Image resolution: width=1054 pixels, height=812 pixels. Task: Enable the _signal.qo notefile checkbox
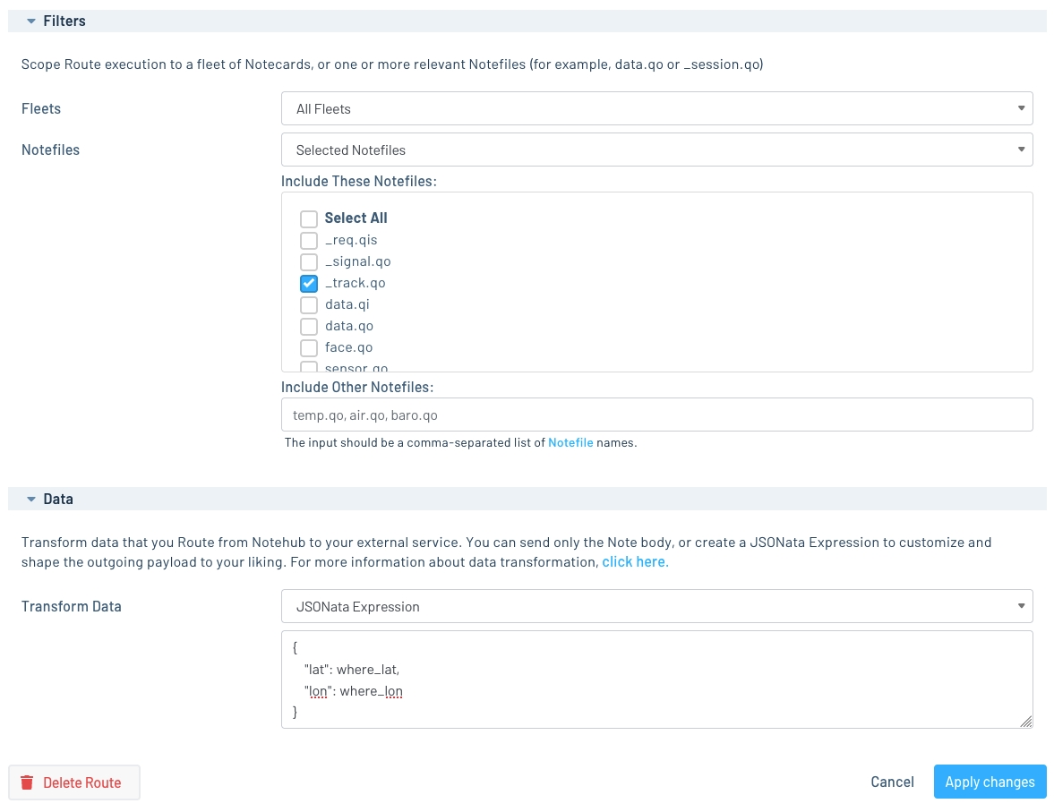[309, 261]
